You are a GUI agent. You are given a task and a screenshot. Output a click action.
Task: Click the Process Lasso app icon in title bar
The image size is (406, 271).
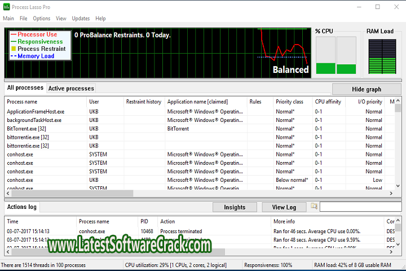(7, 7)
